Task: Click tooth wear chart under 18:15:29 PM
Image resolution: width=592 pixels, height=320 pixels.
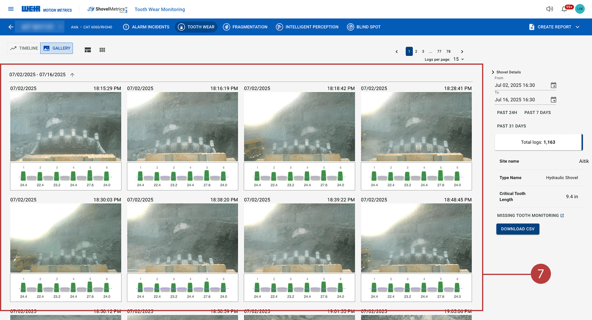Action: click(x=66, y=176)
